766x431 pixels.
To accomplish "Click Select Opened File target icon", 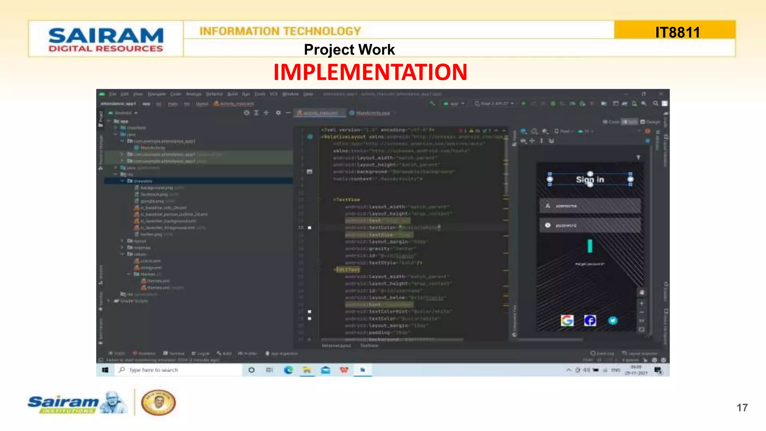I will (x=246, y=113).
